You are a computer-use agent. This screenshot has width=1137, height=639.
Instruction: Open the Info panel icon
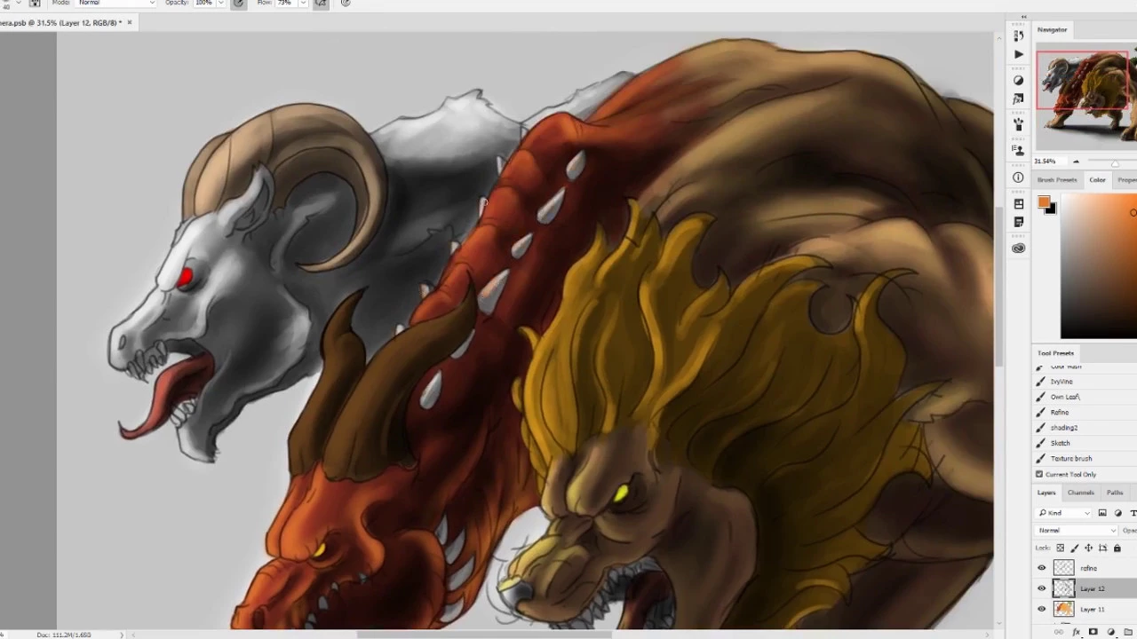click(1018, 177)
